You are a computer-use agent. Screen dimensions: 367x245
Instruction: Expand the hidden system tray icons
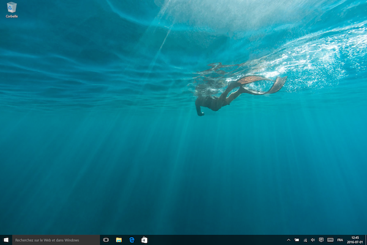289,240
